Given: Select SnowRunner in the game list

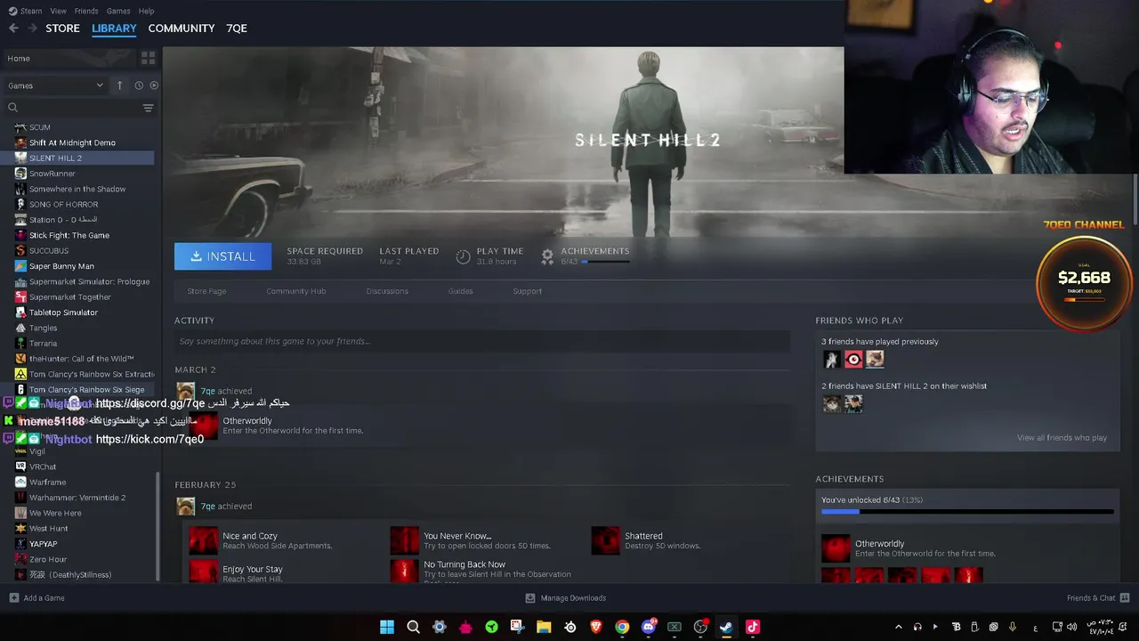Looking at the screenshot, I should click(52, 174).
